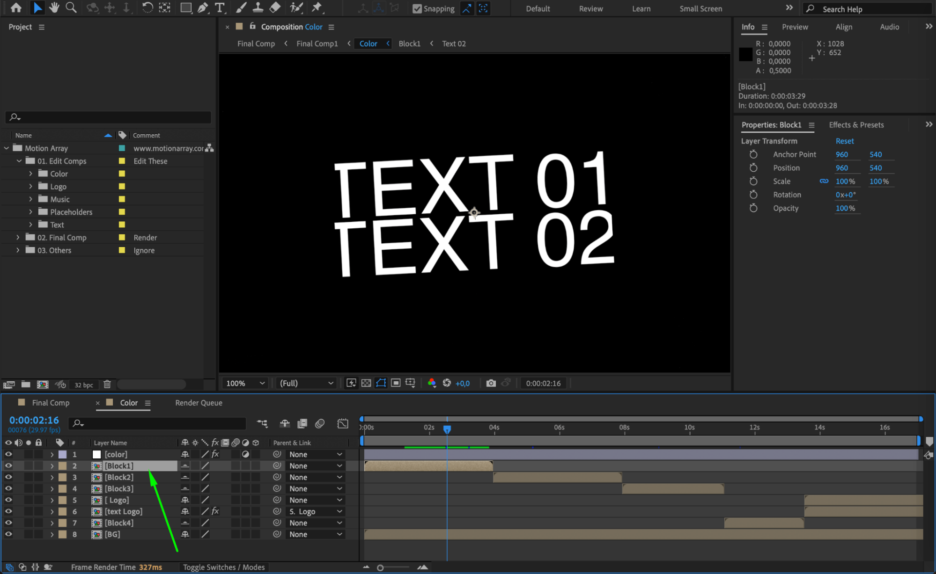
Task: Click the Rotation stopwatch icon
Action: (753, 195)
